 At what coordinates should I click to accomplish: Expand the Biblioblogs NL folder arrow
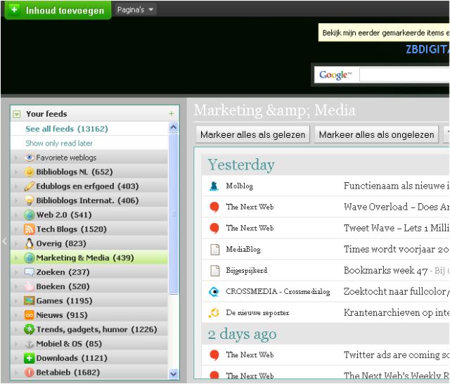click(16, 172)
